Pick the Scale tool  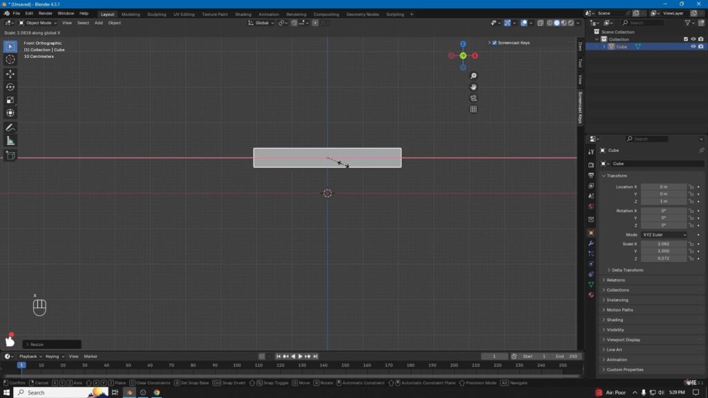point(10,100)
